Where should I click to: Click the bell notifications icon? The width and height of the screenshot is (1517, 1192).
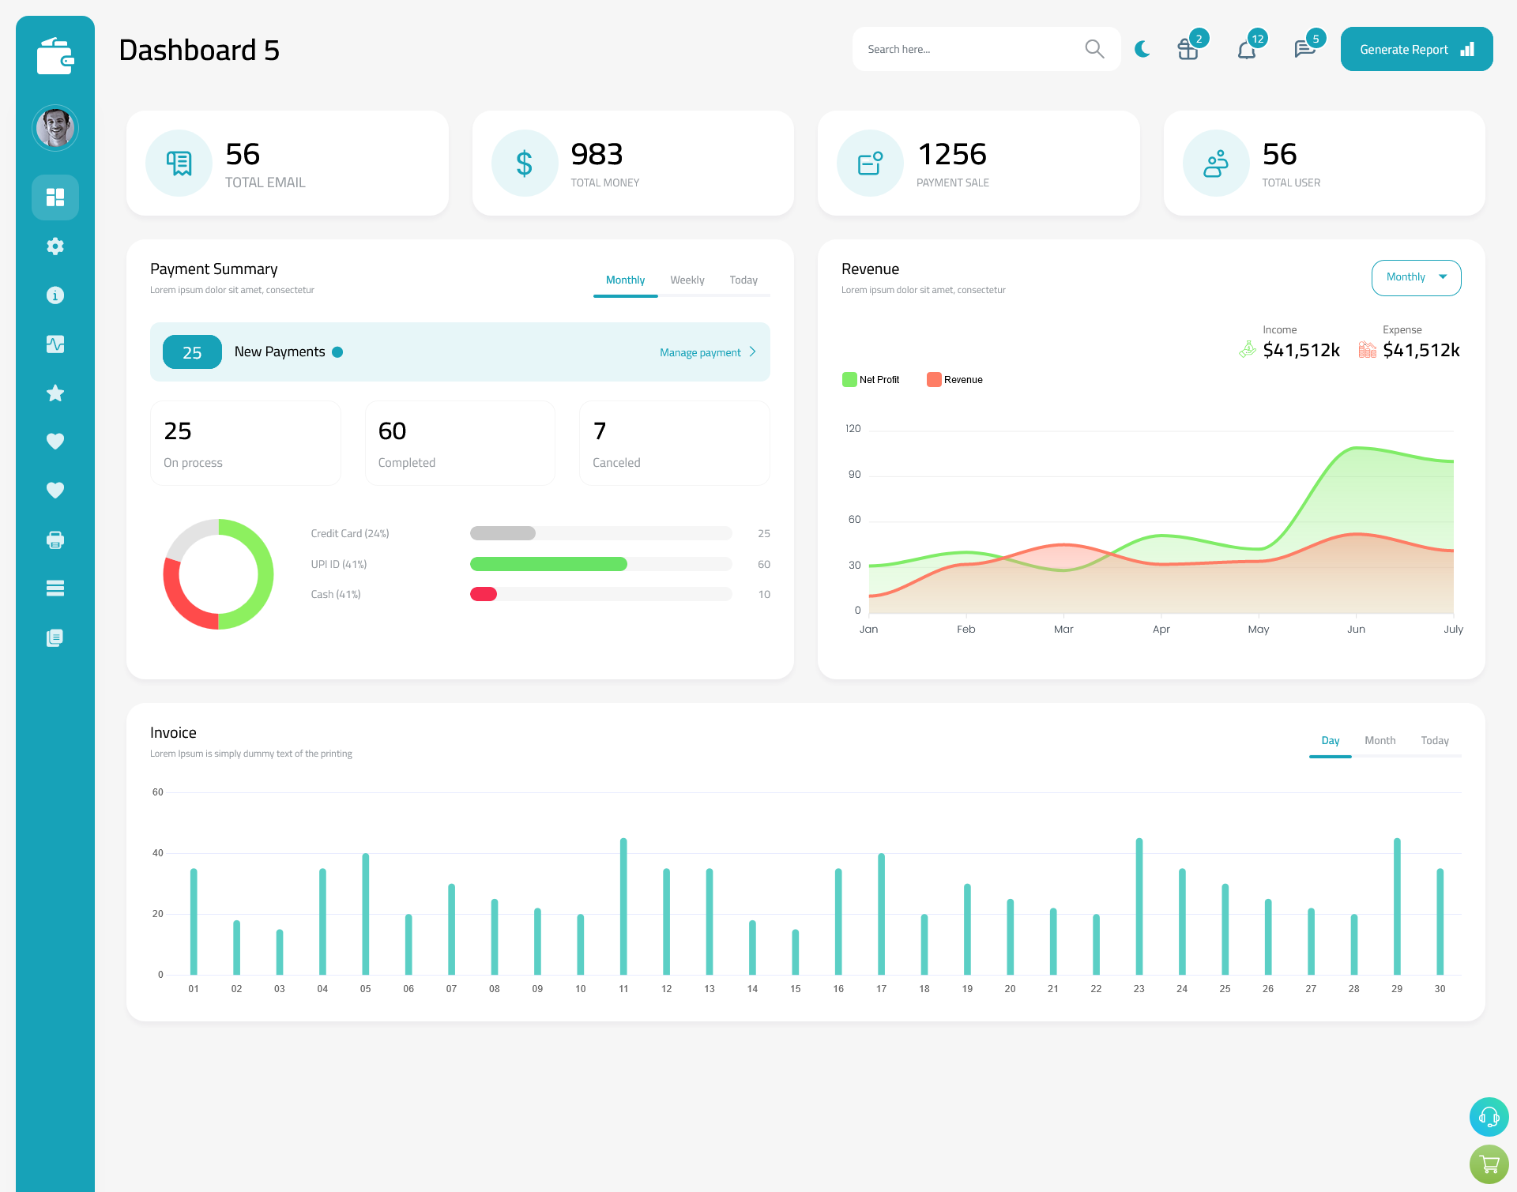pos(1246,49)
